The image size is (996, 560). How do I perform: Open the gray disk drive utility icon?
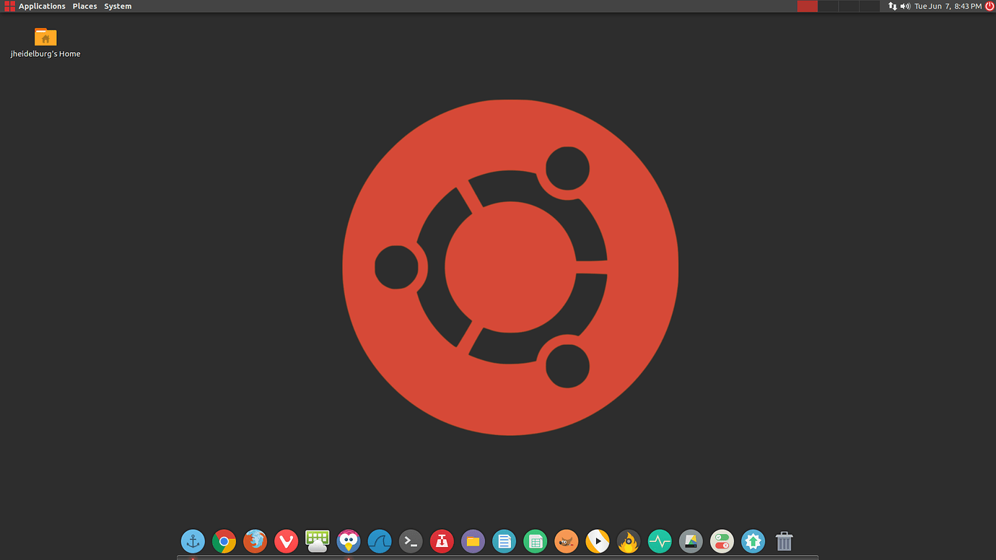[691, 541]
